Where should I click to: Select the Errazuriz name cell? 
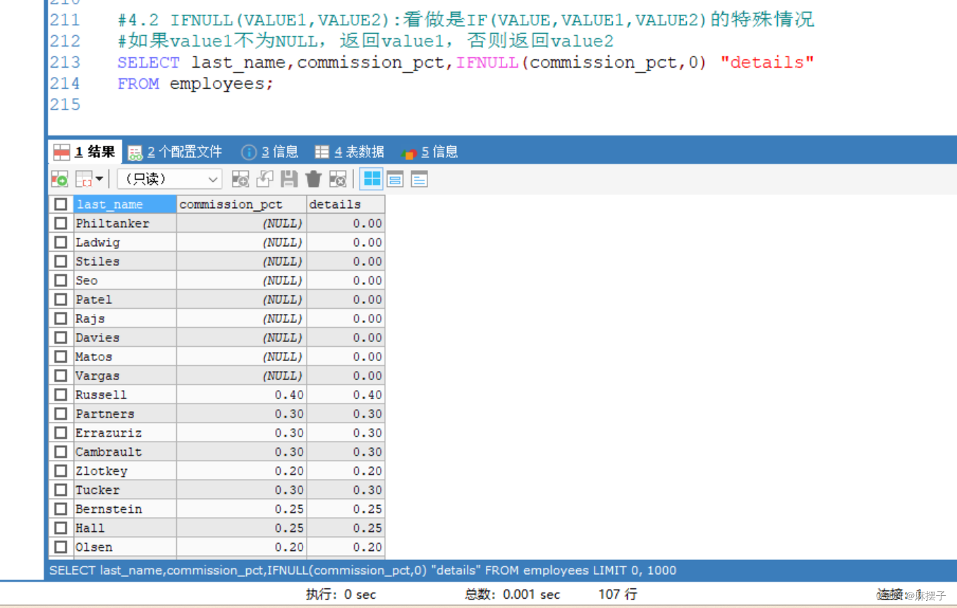(125, 433)
